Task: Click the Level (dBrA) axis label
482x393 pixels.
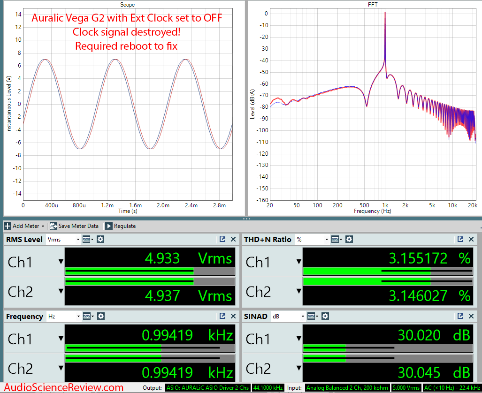Action: pyautogui.click(x=252, y=104)
